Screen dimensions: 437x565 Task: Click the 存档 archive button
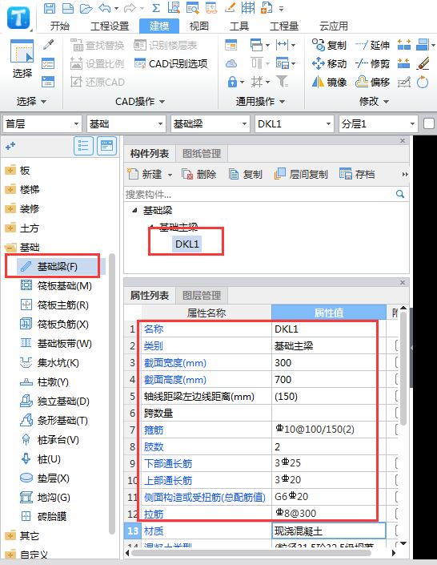(x=357, y=175)
